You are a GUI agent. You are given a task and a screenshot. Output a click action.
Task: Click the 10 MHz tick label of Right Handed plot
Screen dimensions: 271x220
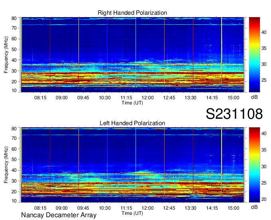tap(14, 90)
